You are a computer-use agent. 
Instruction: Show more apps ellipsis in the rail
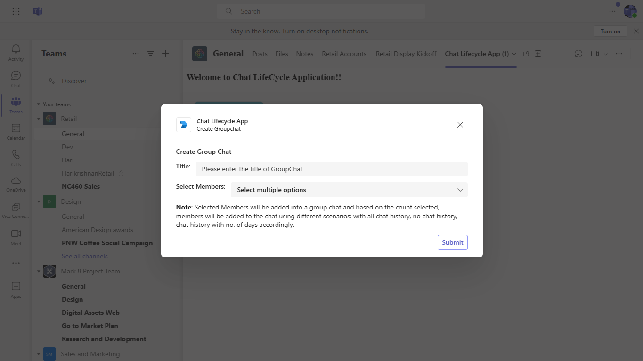tap(16, 263)
